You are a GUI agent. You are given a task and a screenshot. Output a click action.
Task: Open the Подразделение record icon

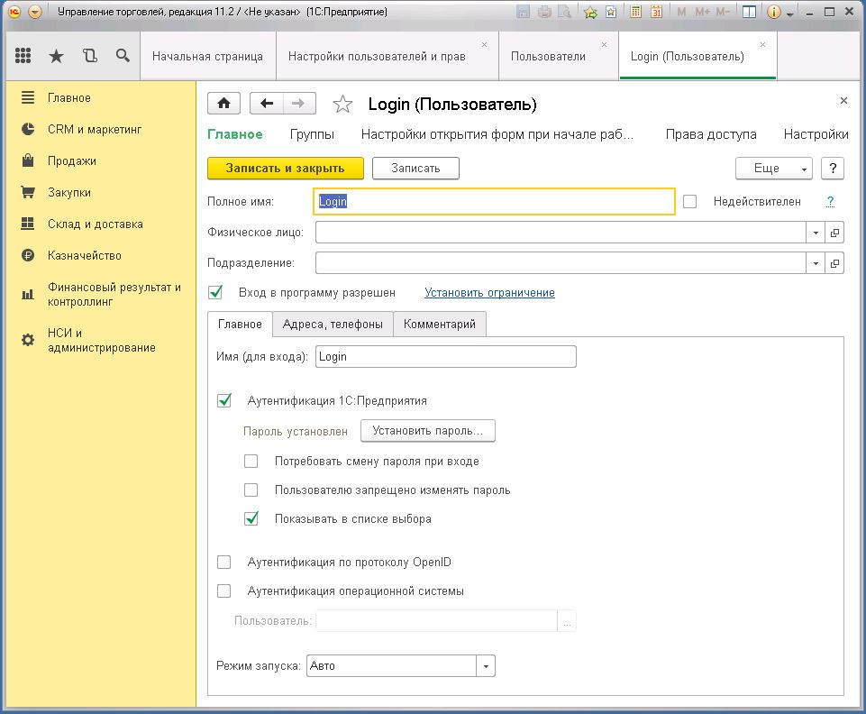click(x=834, y=263)
